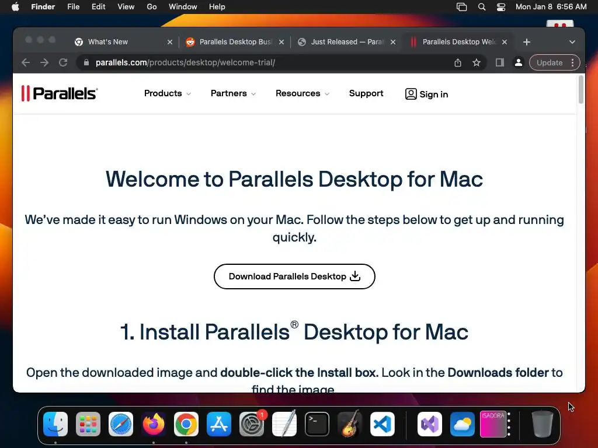Click the Stage Manager icon in menu bar
The image size is (598, 448).
[x=461, y=7]
